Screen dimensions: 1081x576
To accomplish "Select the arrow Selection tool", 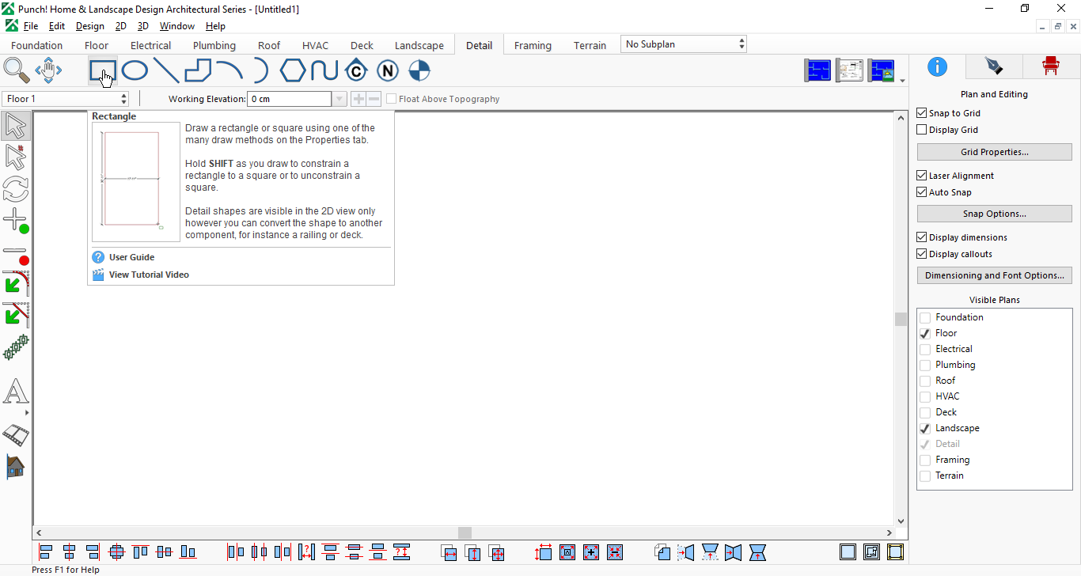I will click(x=16, y=126).
